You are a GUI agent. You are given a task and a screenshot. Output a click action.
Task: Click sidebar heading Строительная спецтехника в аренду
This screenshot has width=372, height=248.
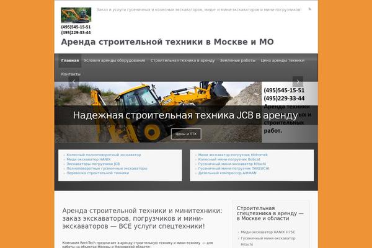270,213
